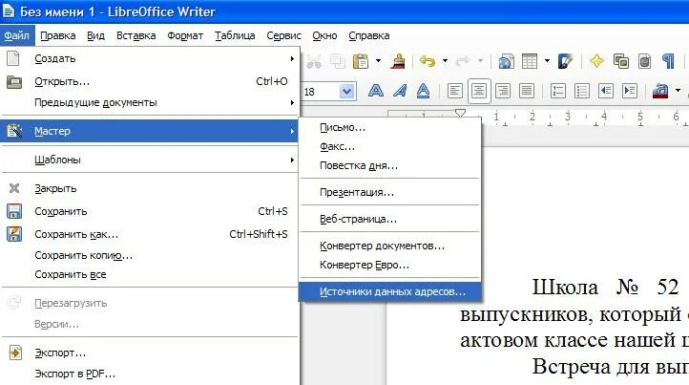Click the text "Школа № 52" in document

(606, 288)
